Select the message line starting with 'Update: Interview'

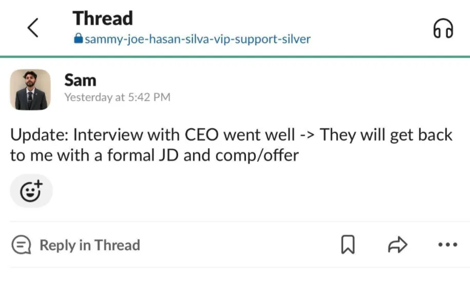pos(231,134)
